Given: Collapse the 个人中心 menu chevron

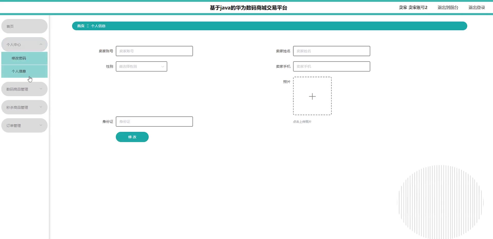Looking at the screenshot, I should [41, 44].
